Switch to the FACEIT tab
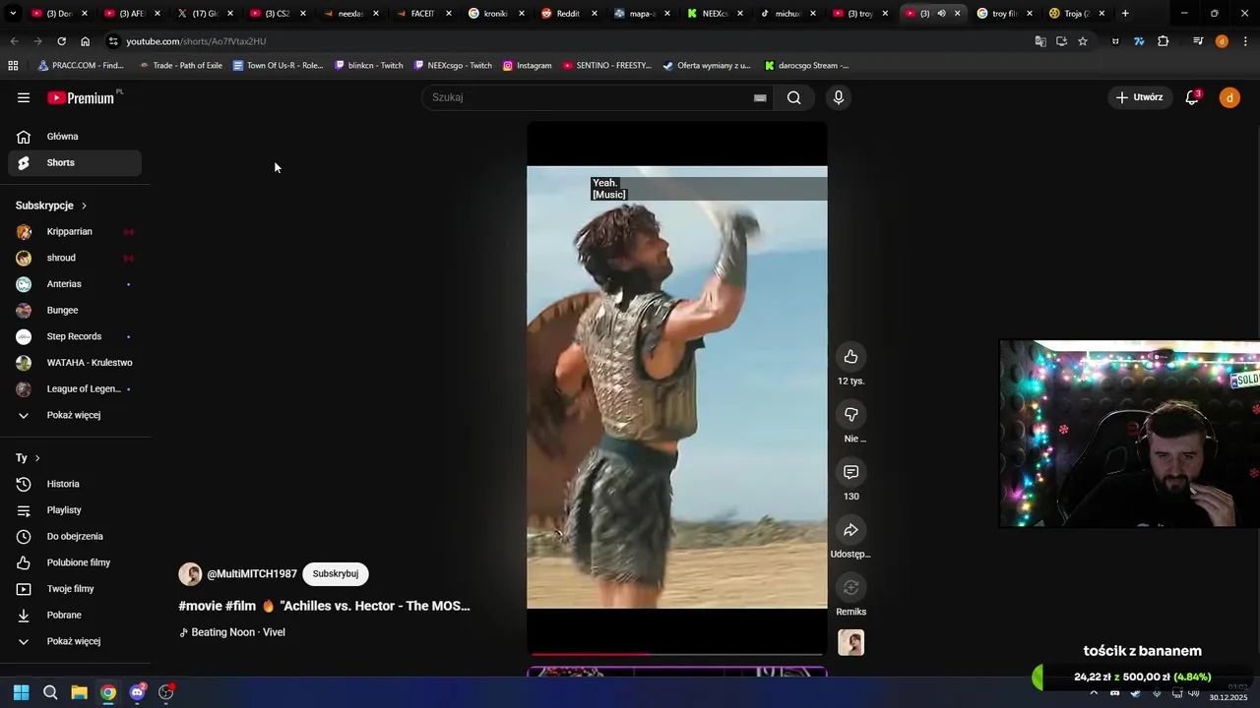Screen dimensions: 1260x708 click(x=421, y=14)
